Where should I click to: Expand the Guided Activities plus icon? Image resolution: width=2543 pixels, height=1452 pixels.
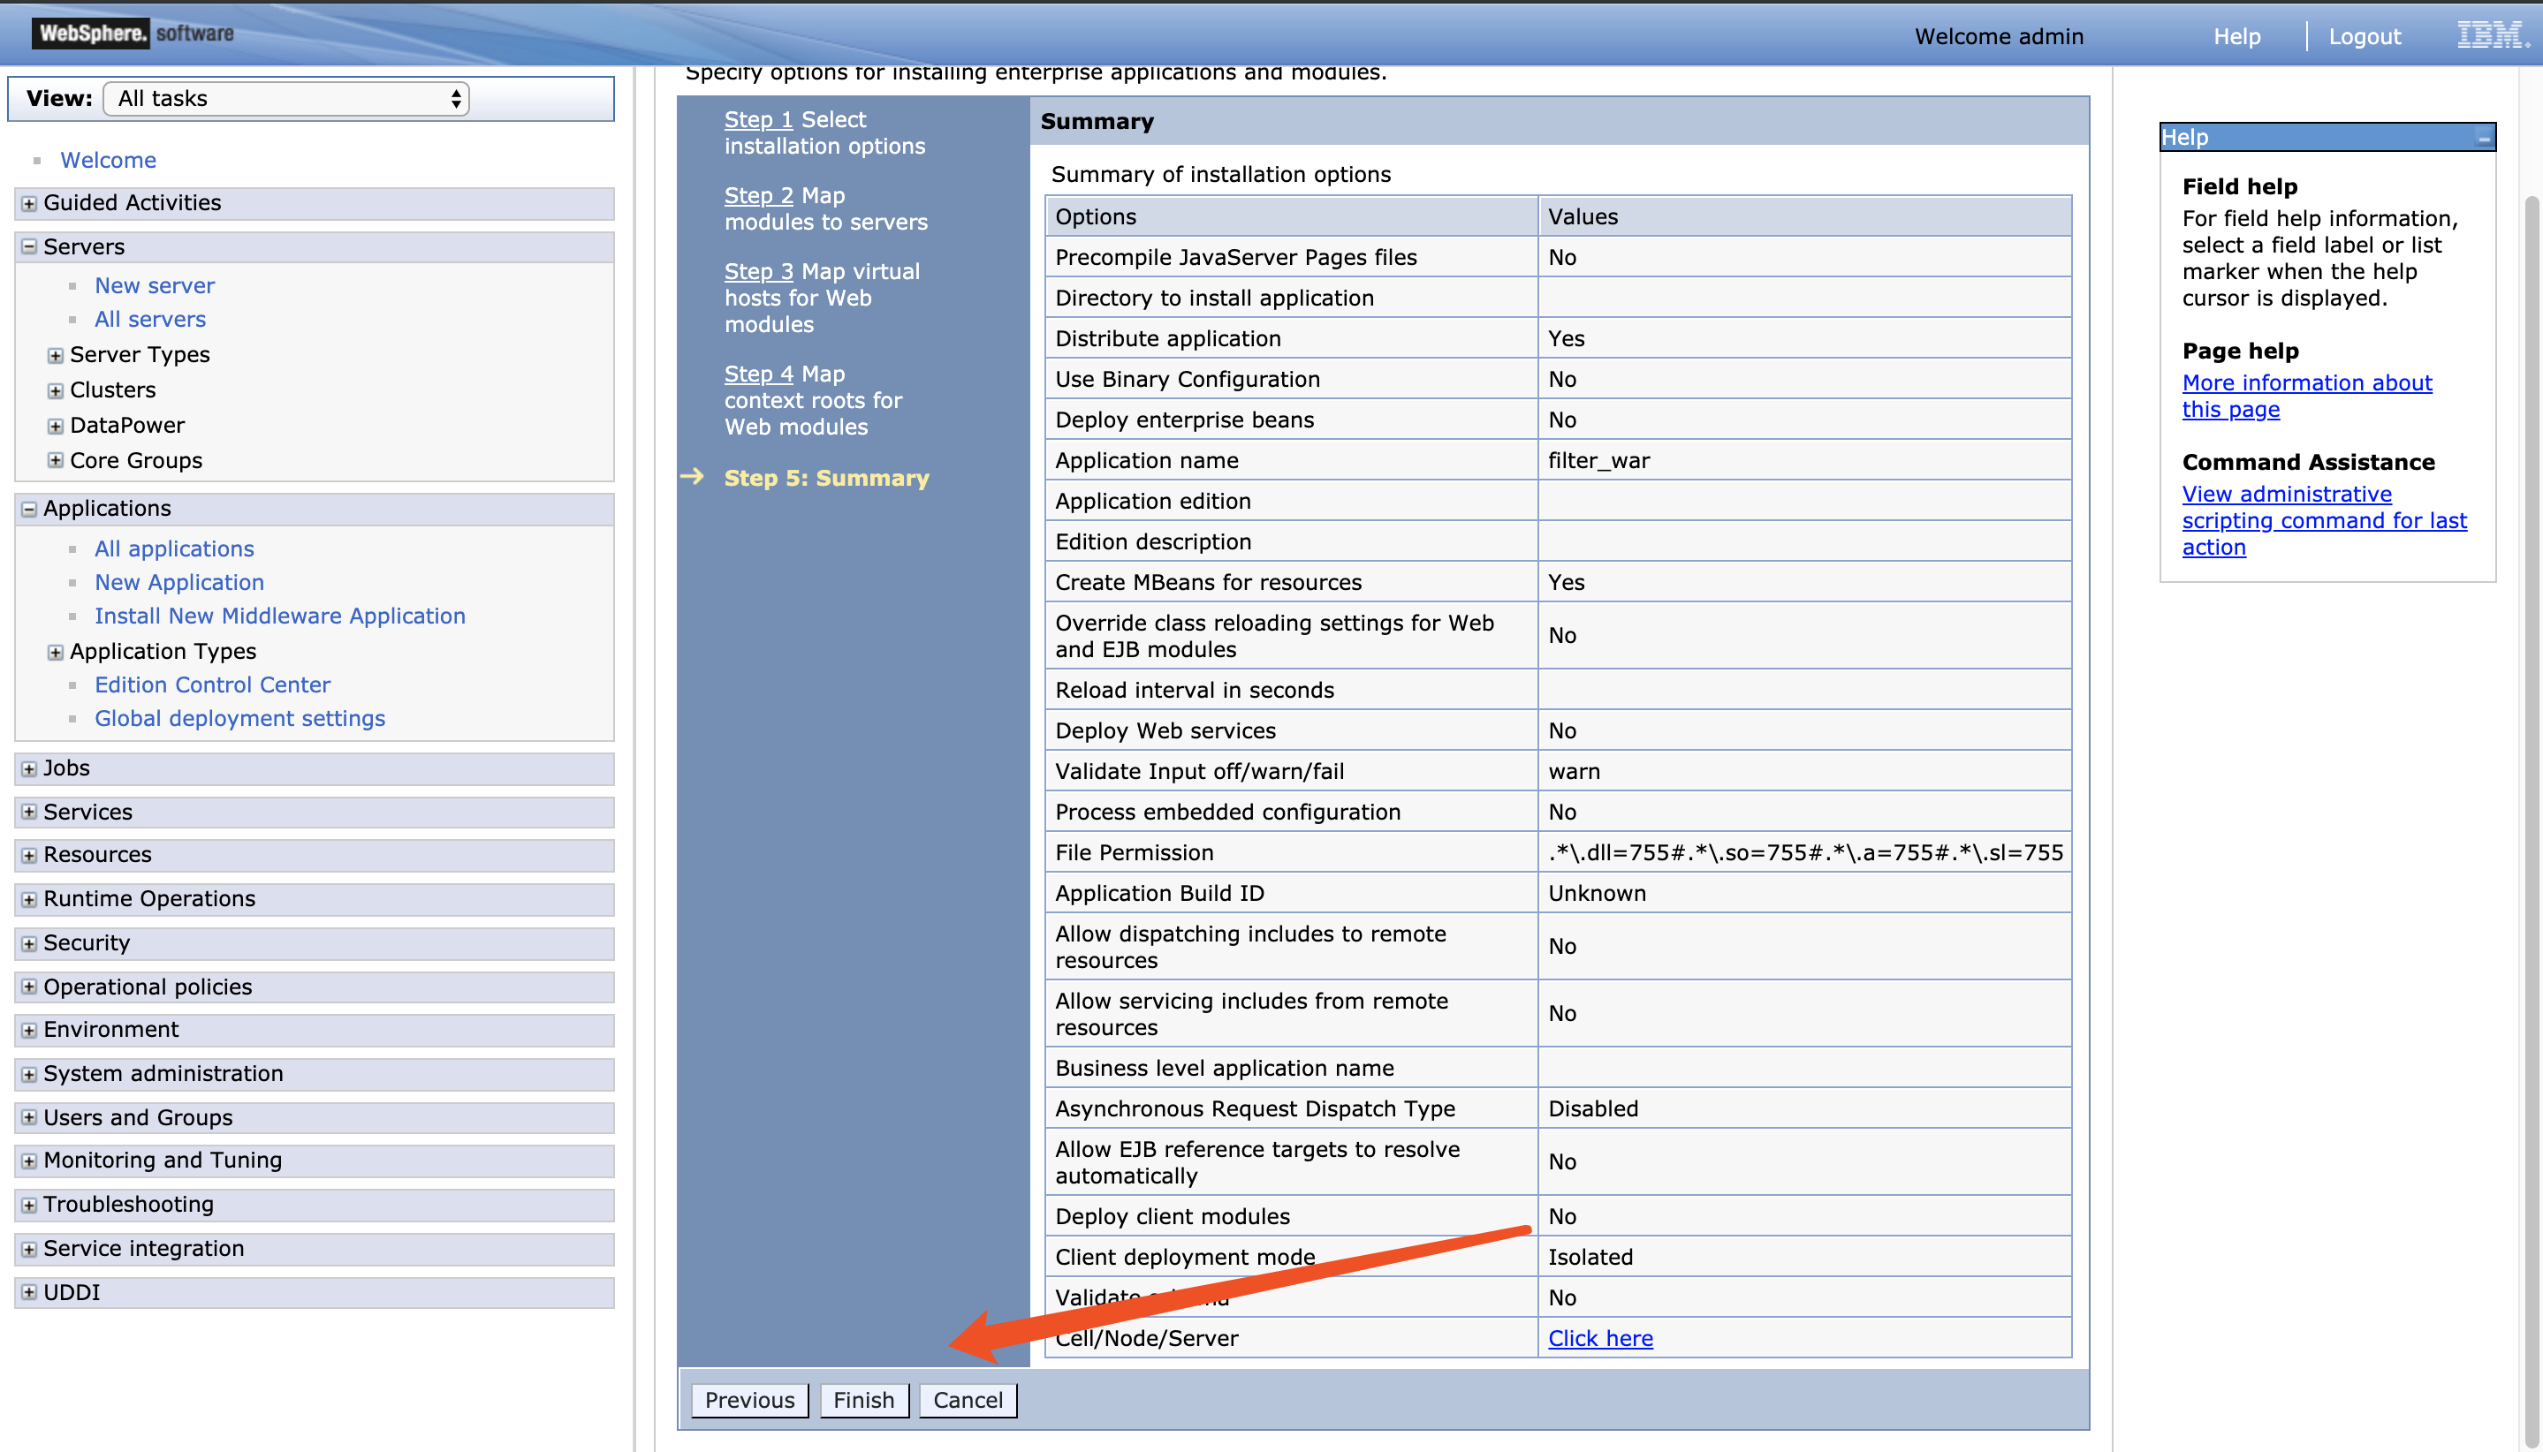(x=29, y=203)
